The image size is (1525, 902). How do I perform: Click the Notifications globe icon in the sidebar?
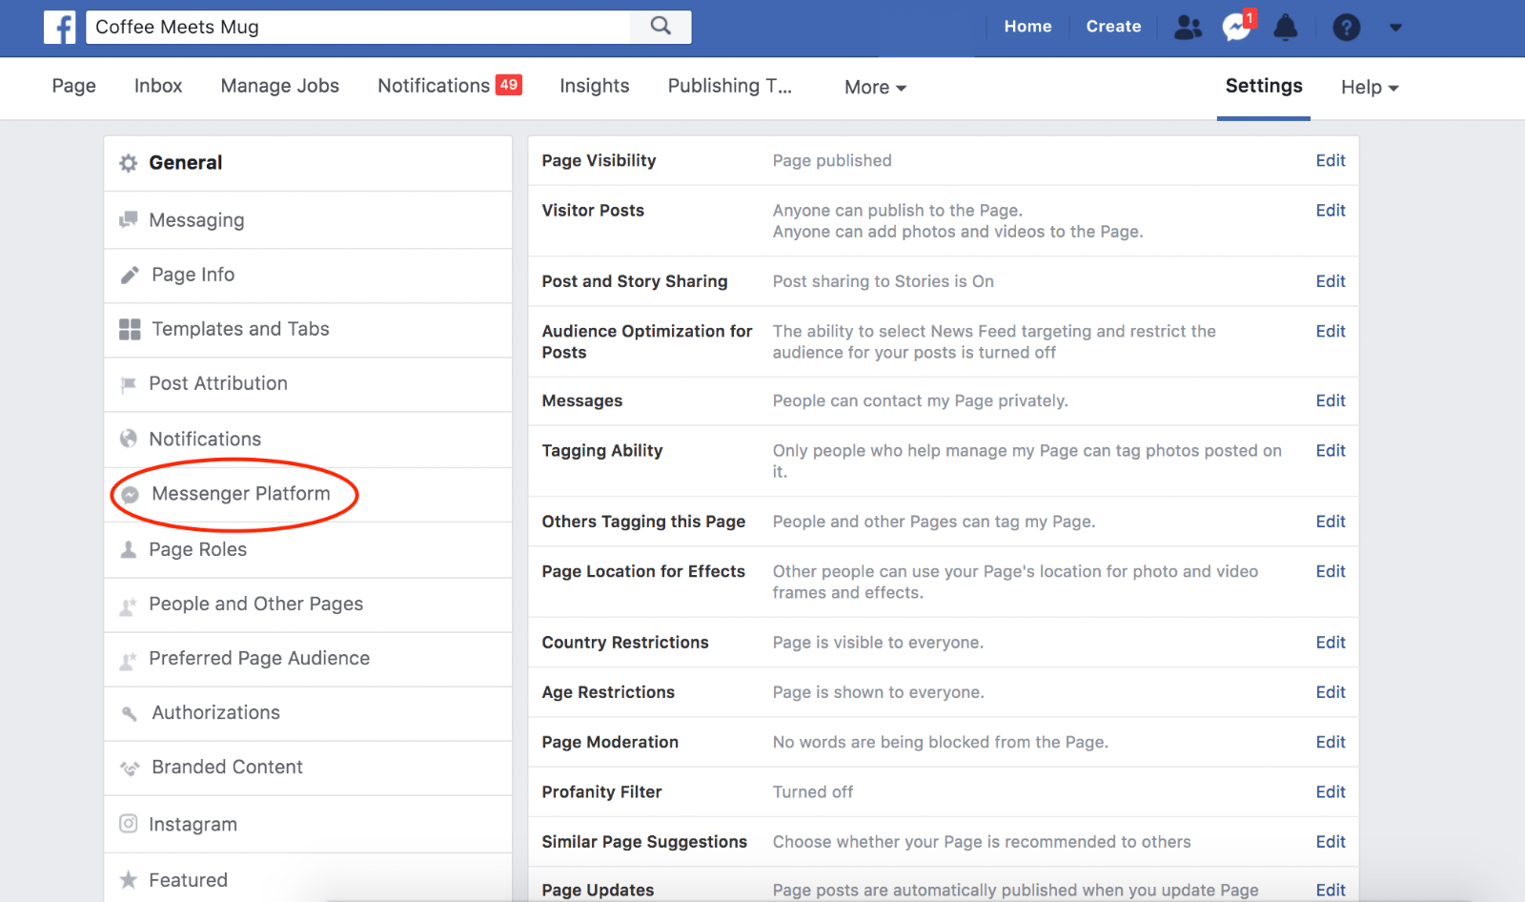(x=128, y=439)
